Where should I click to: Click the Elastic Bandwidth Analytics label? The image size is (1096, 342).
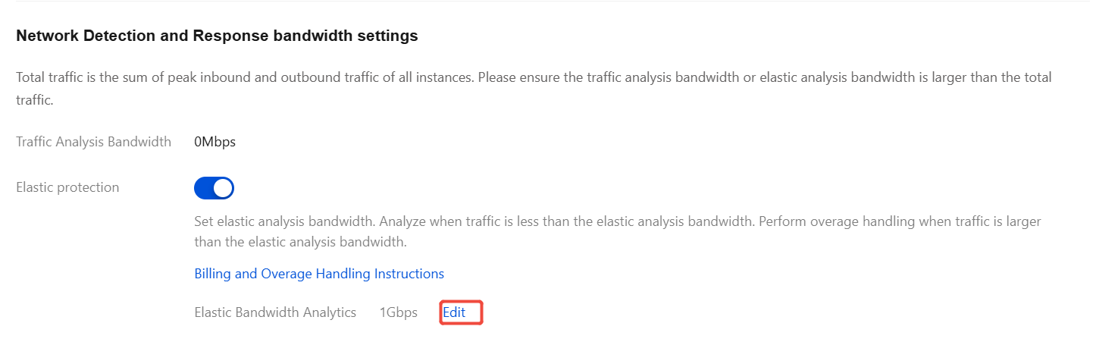[x=275, y=312]
